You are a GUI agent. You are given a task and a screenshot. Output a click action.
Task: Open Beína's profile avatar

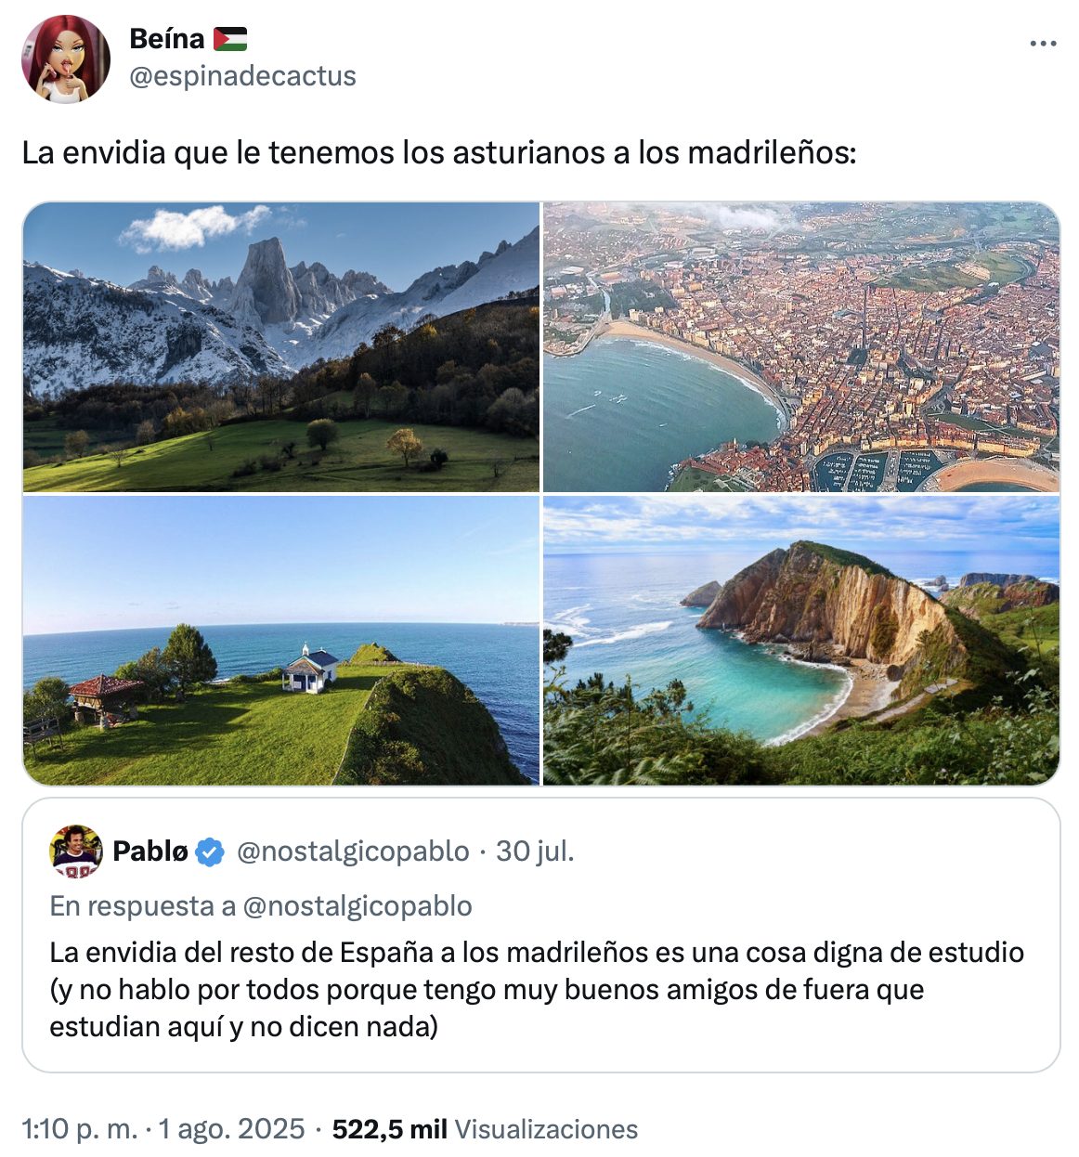tap(65, 58)
